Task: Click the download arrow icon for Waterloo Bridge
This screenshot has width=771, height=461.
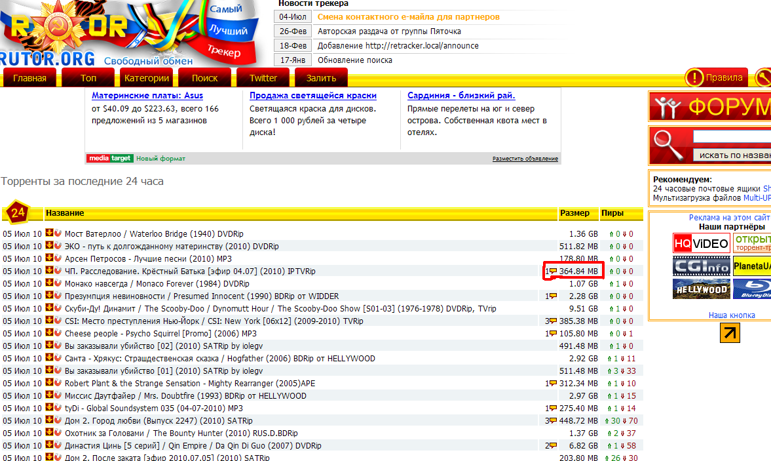Action: pos(48,233)
